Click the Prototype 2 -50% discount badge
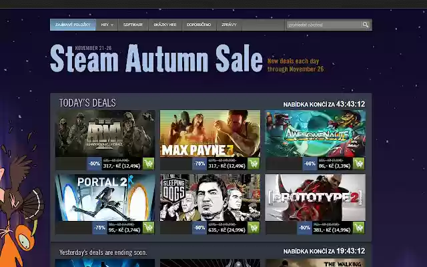The width and height of the screenshot is (427, 267). coord(304,228)
